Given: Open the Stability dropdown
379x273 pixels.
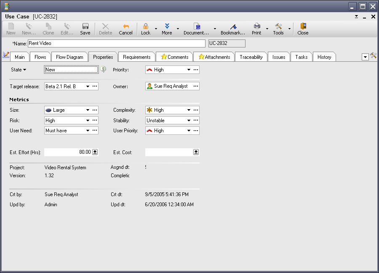Looking at the screenshot, I should click(x=189, y=121).
